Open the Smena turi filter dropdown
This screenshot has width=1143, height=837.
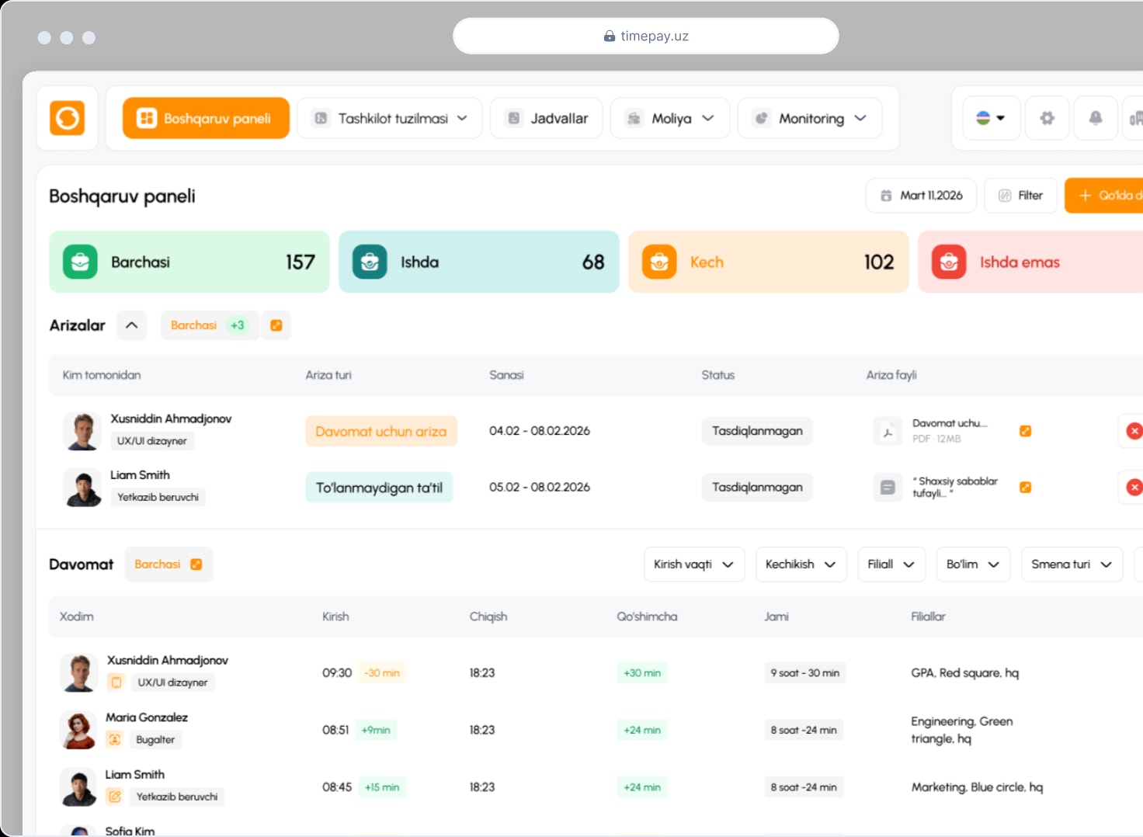point(1072,564)
